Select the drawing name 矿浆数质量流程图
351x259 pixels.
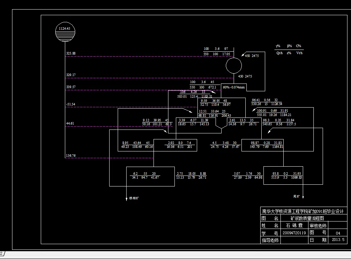307,218
